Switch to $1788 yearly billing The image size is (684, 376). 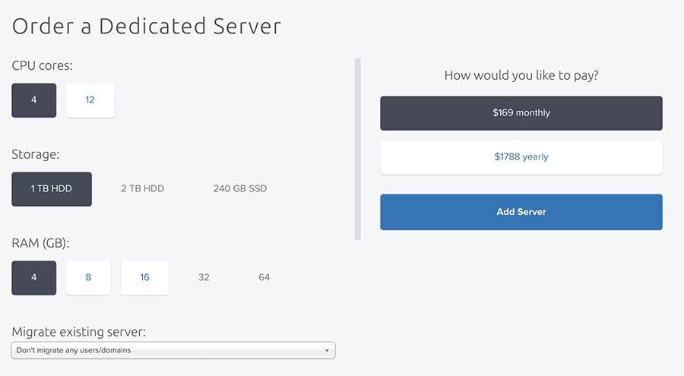coord(521,157)
